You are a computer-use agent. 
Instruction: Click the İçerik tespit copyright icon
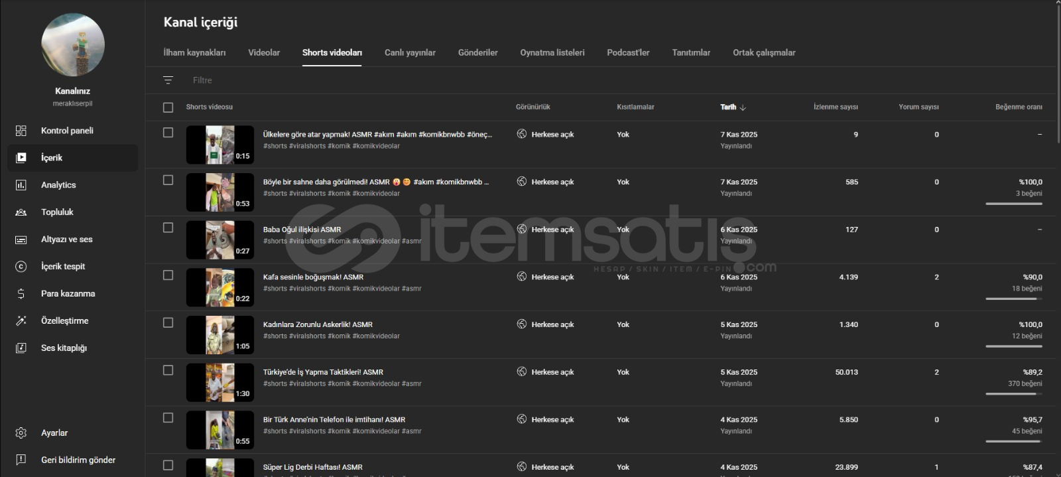(21, 267)
